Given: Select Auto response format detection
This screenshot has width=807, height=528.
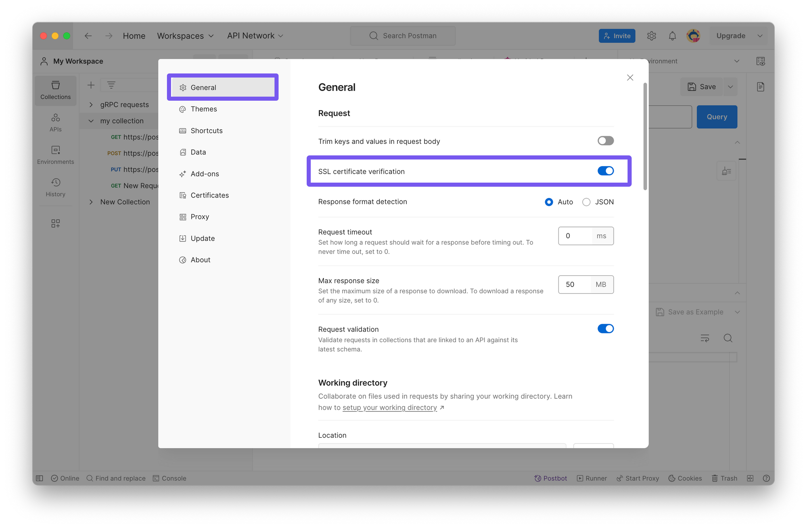Looking at the screenshot, I should 549,202.
